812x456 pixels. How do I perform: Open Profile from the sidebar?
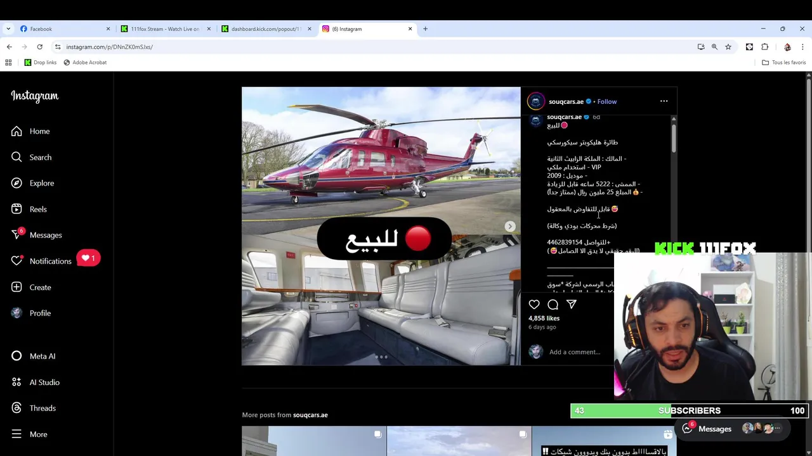[31, 313]
